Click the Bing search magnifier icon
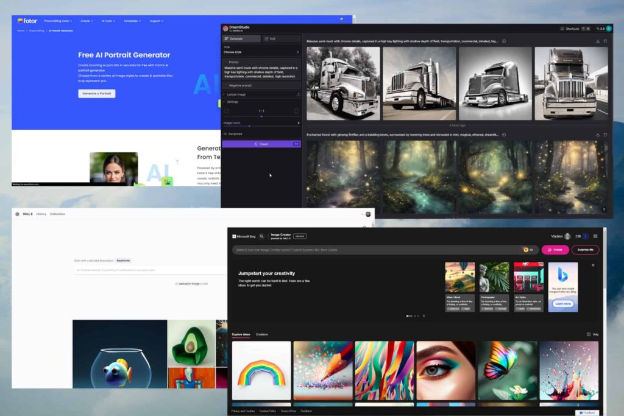 click(262, 236)
